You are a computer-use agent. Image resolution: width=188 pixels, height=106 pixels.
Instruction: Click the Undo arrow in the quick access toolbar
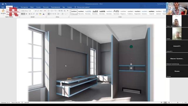tap(6, 4)
